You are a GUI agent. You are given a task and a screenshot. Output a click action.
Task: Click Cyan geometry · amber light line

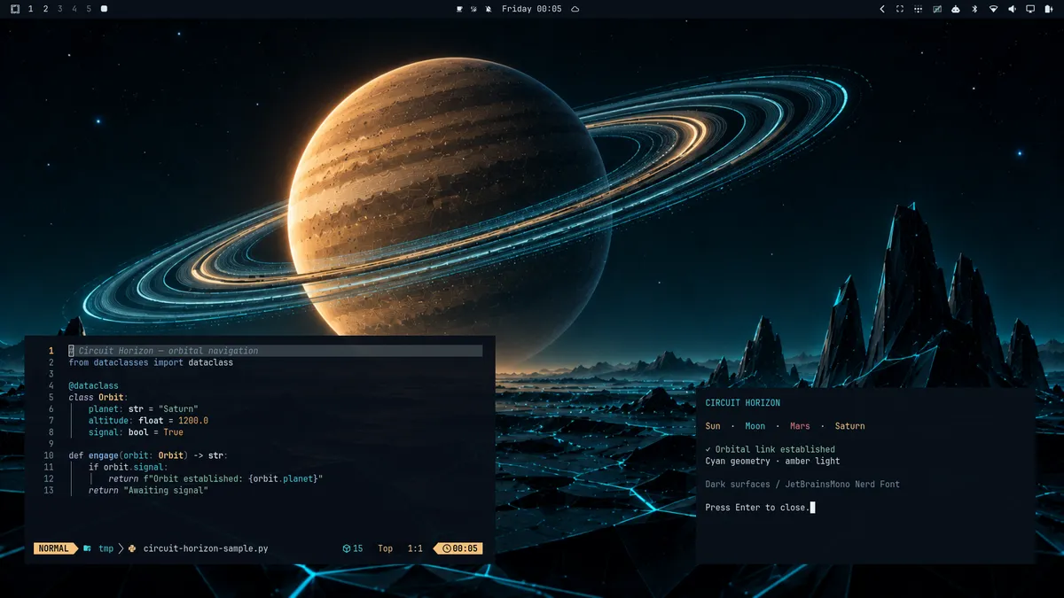(773, 461)
